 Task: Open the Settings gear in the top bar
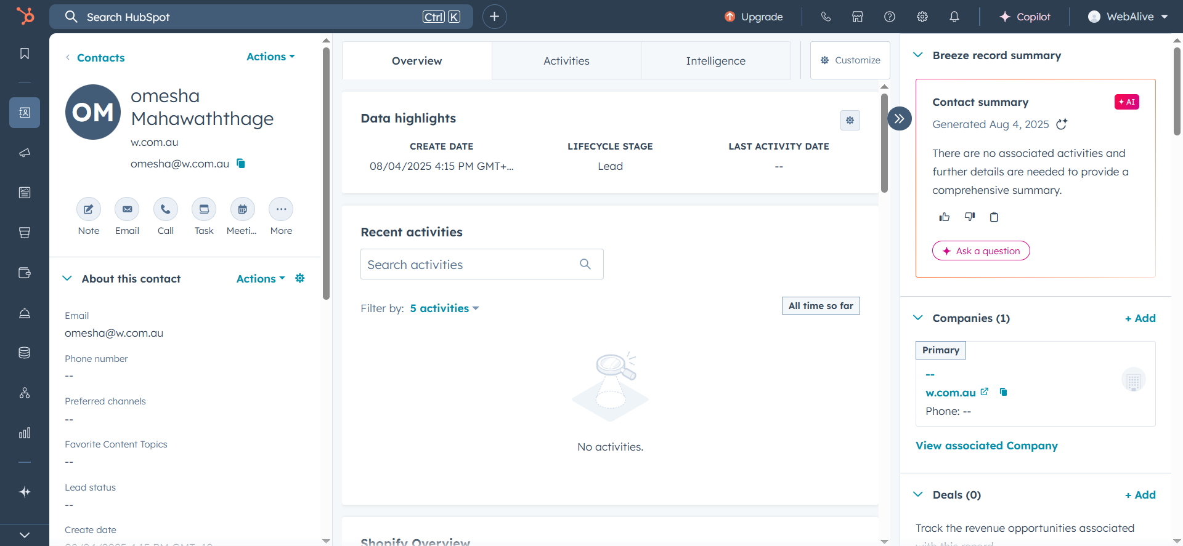pos(922,17)
